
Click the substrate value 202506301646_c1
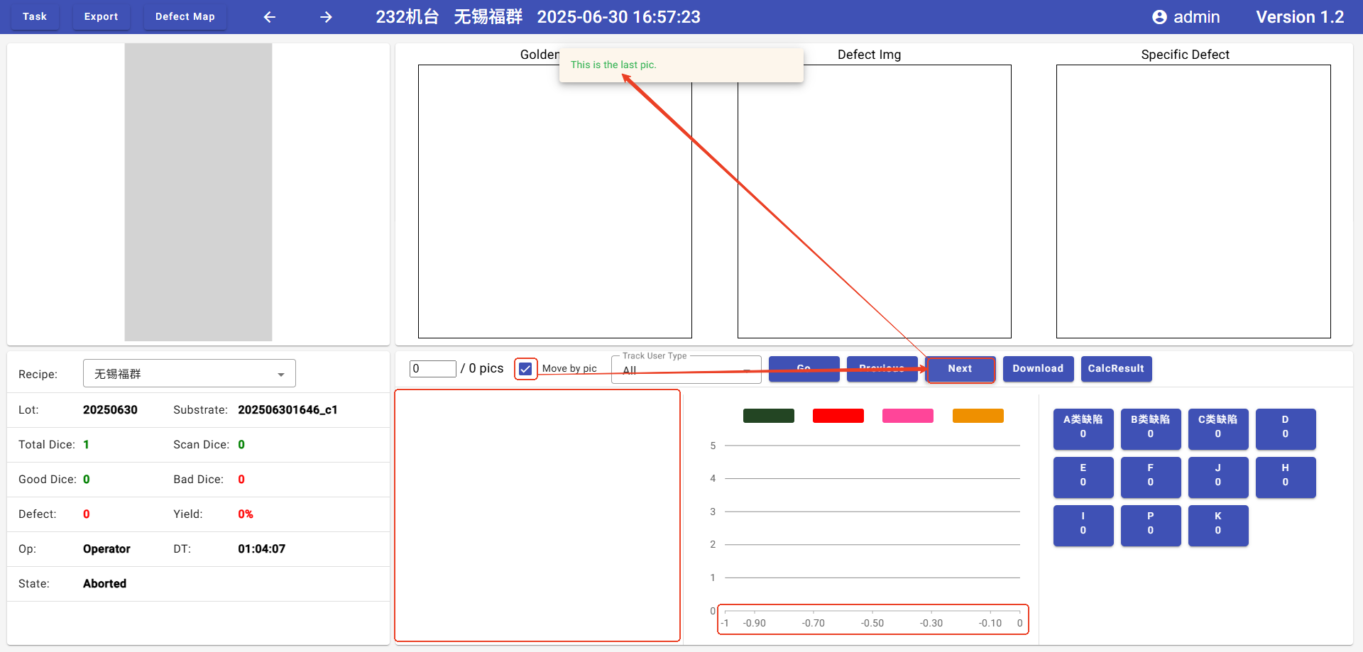point(288,410)
